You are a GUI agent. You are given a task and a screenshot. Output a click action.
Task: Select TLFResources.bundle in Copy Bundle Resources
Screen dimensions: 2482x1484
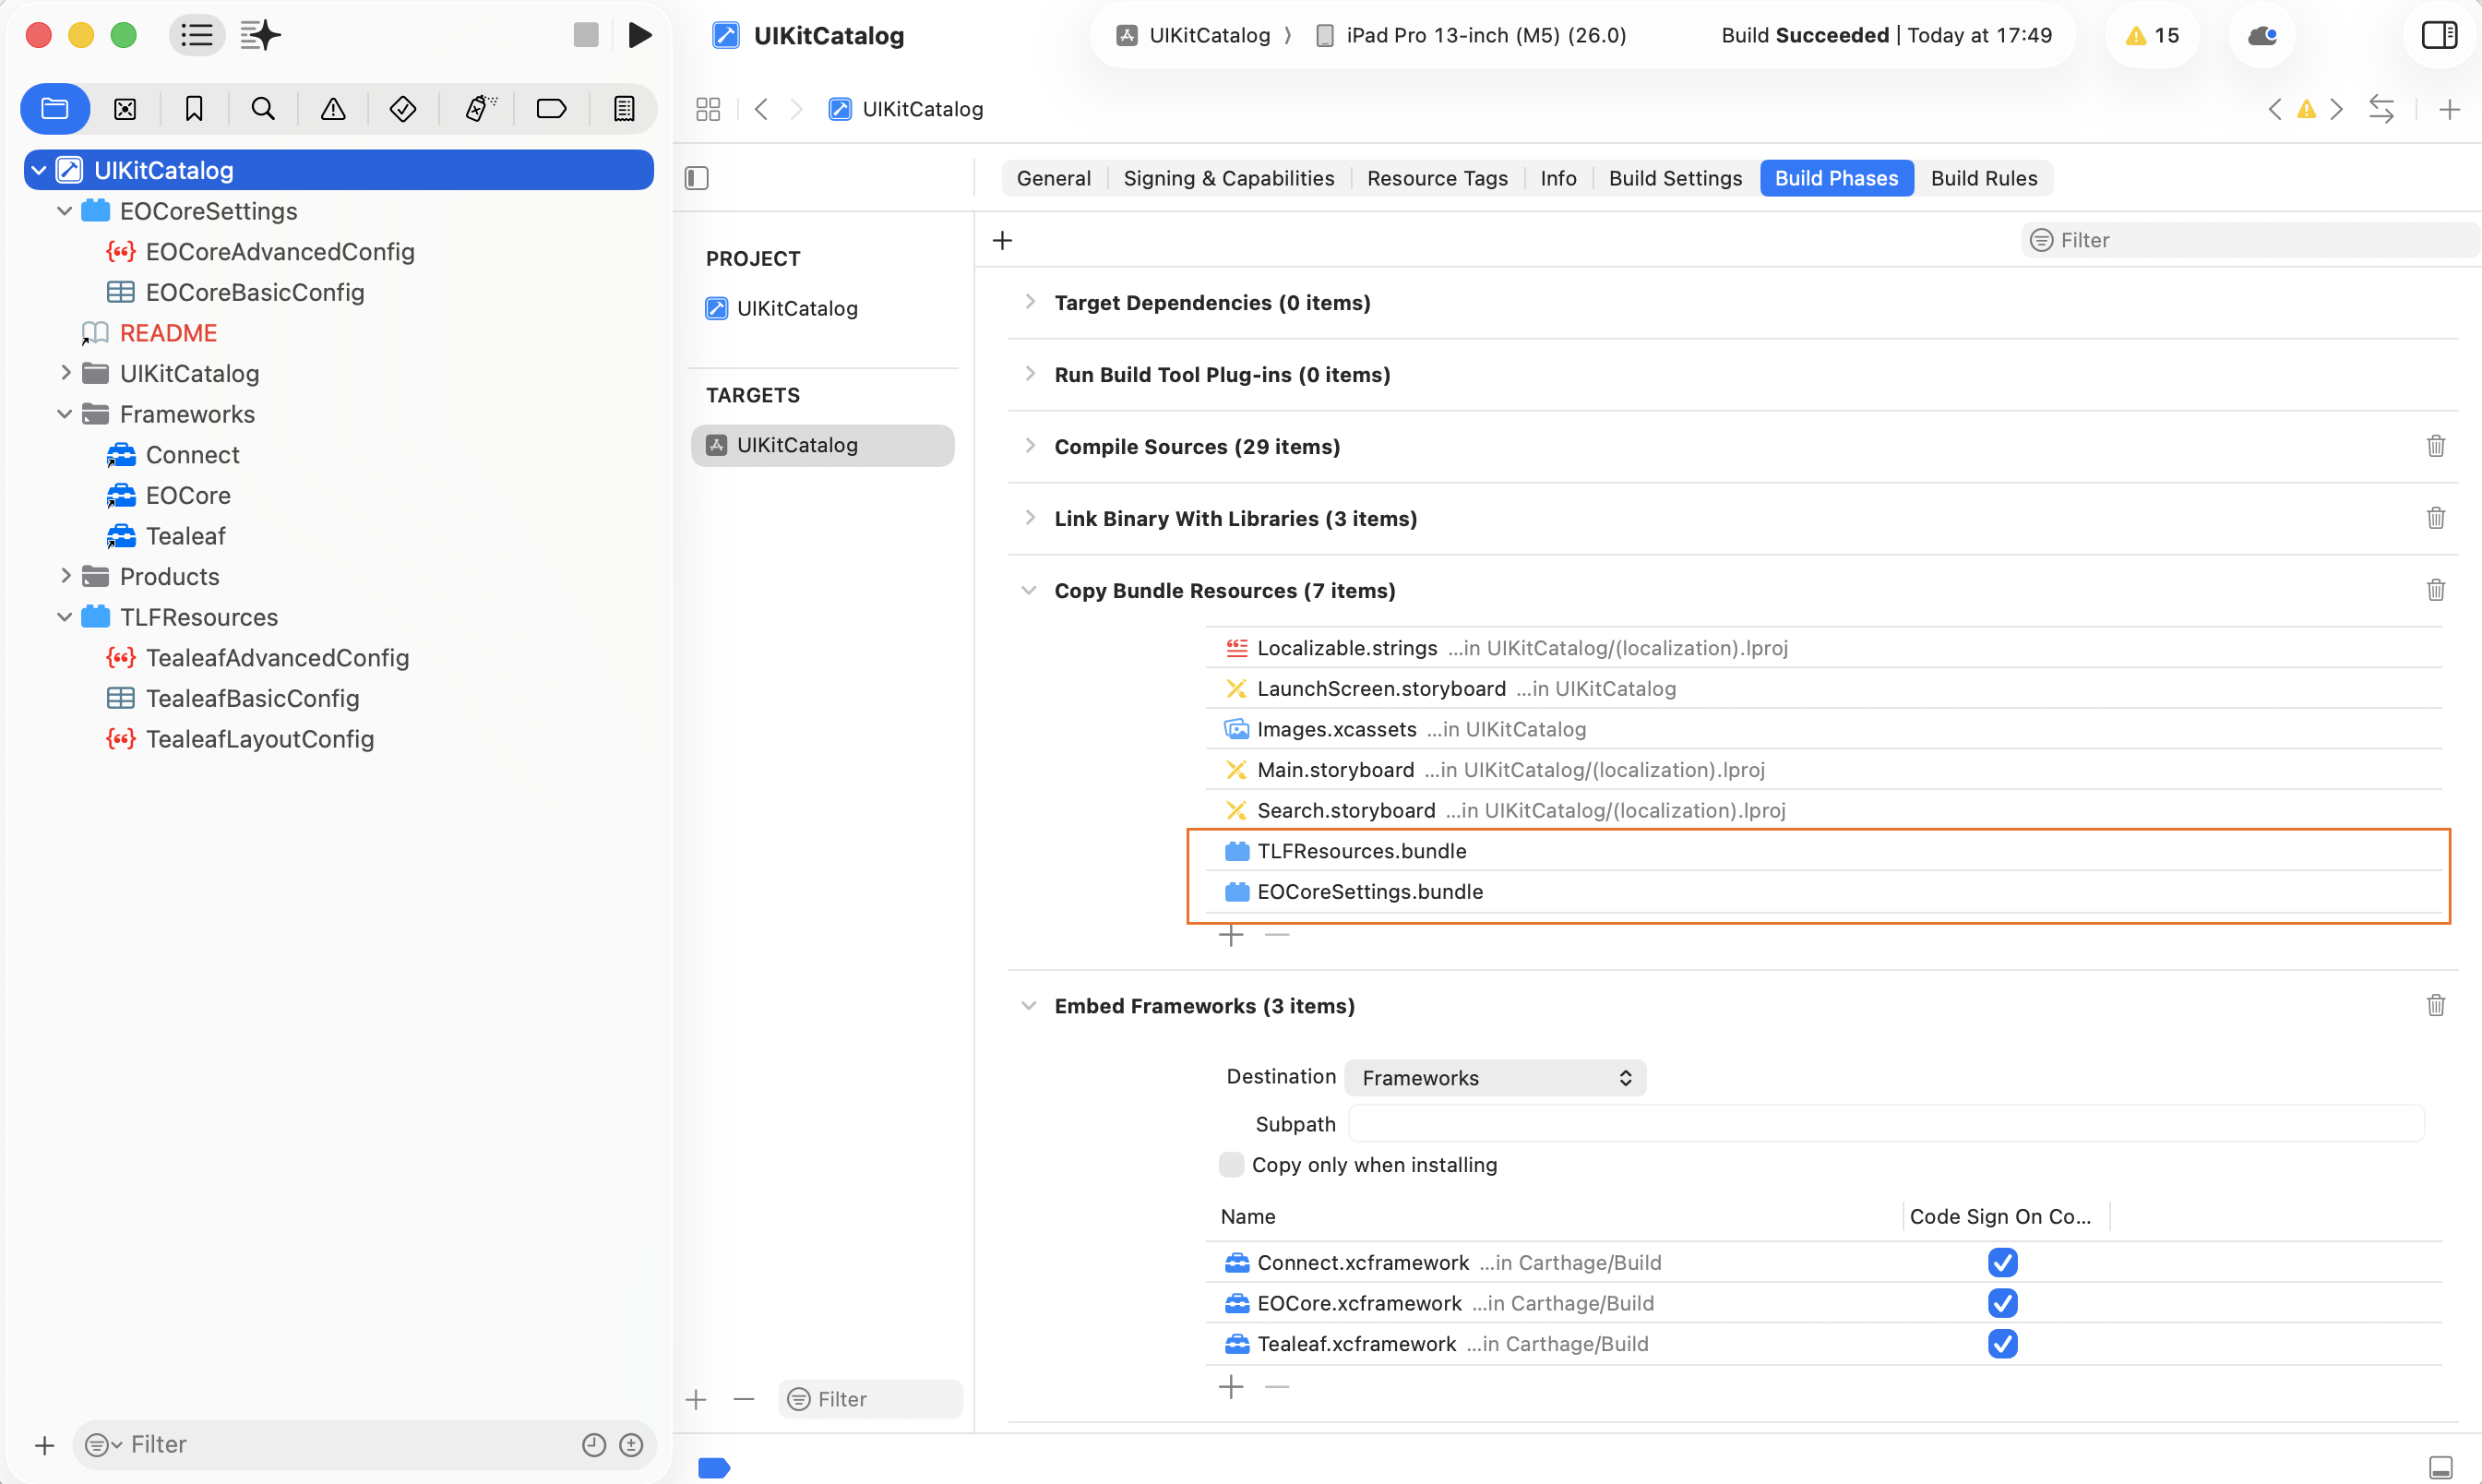coord(1824,851)
